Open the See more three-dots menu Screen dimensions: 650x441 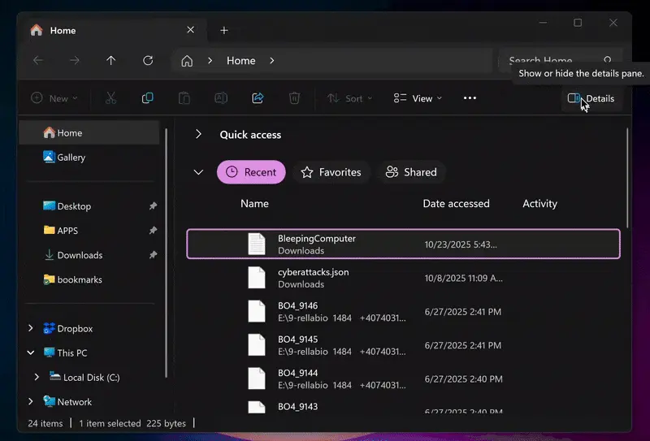pos(470,98)
